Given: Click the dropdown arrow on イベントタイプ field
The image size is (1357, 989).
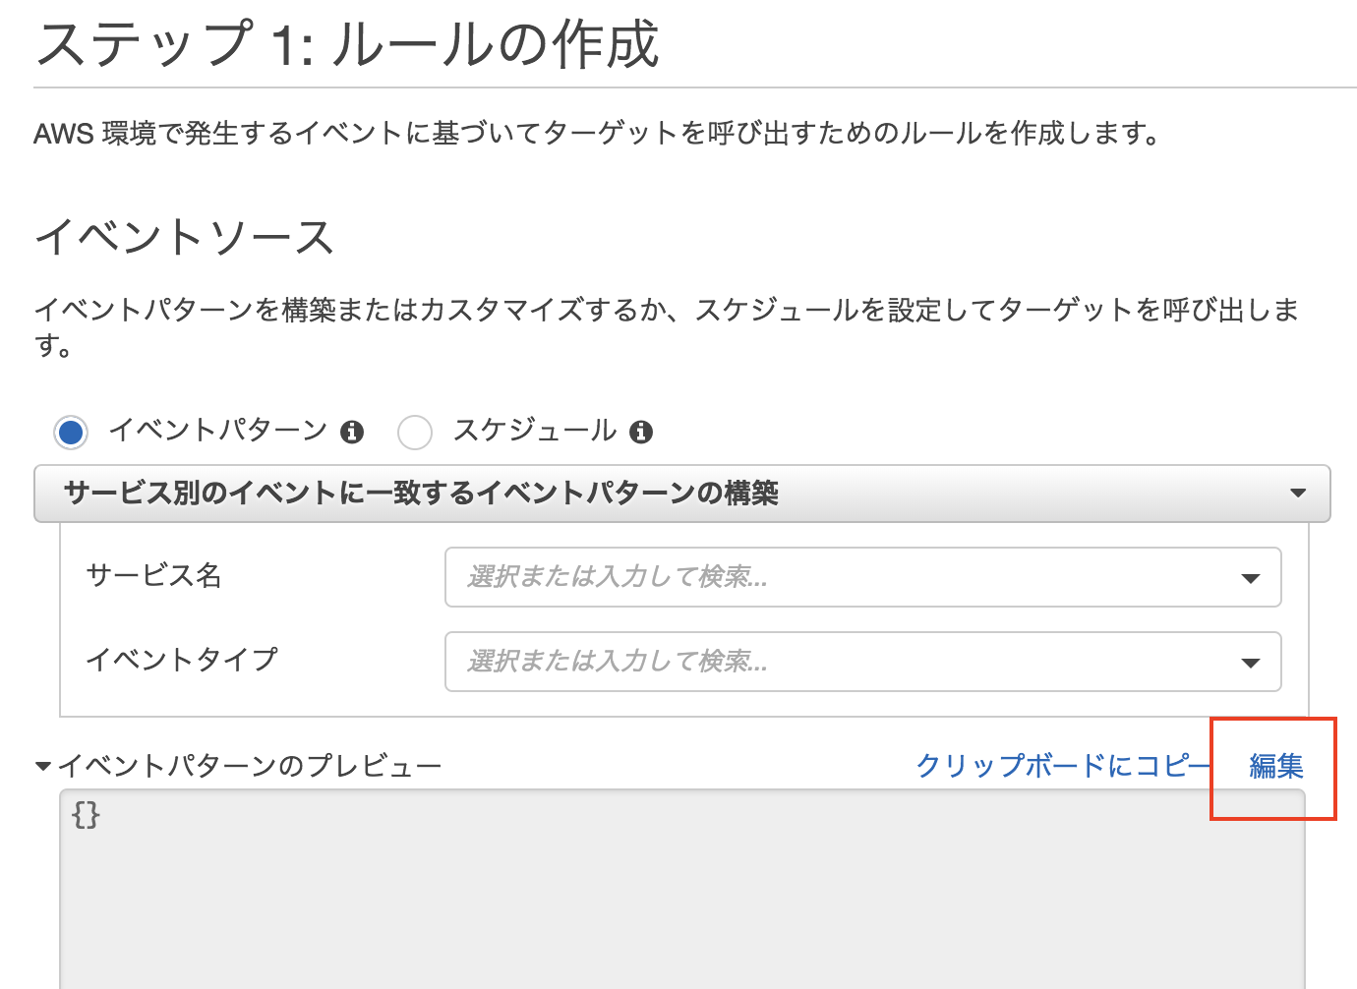Looking at the screenshot, I should (x=1251, y=662).
